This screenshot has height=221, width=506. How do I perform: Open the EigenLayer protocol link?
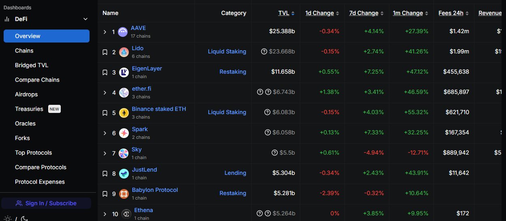(x=147, y=68)
